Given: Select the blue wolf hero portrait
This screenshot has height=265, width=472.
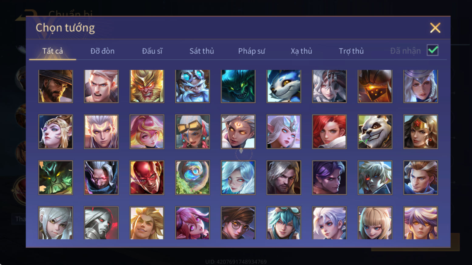Looking at the screenshot, I should pyautogui.click(x=284, y=86).
